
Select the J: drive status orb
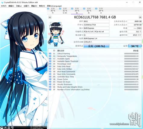(x=96, y=9)
